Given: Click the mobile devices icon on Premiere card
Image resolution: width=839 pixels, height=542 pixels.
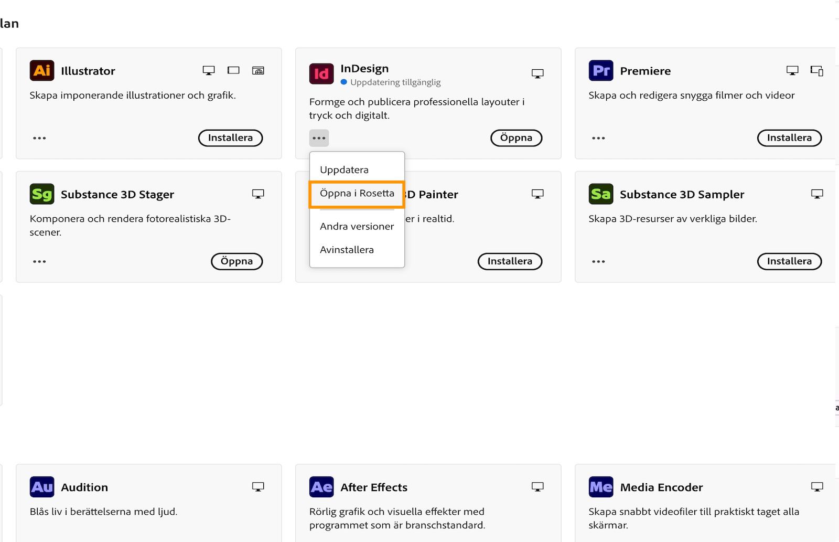Looking at the screenshot, I should point(817,70).
